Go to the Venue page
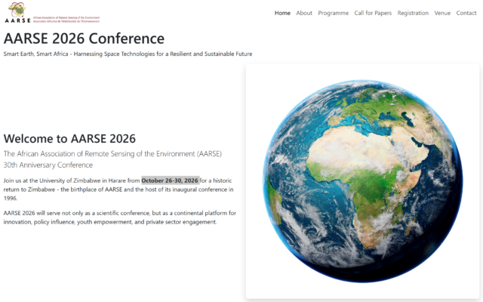The height and width of the screenshot is (302, 483). [442, 13]
